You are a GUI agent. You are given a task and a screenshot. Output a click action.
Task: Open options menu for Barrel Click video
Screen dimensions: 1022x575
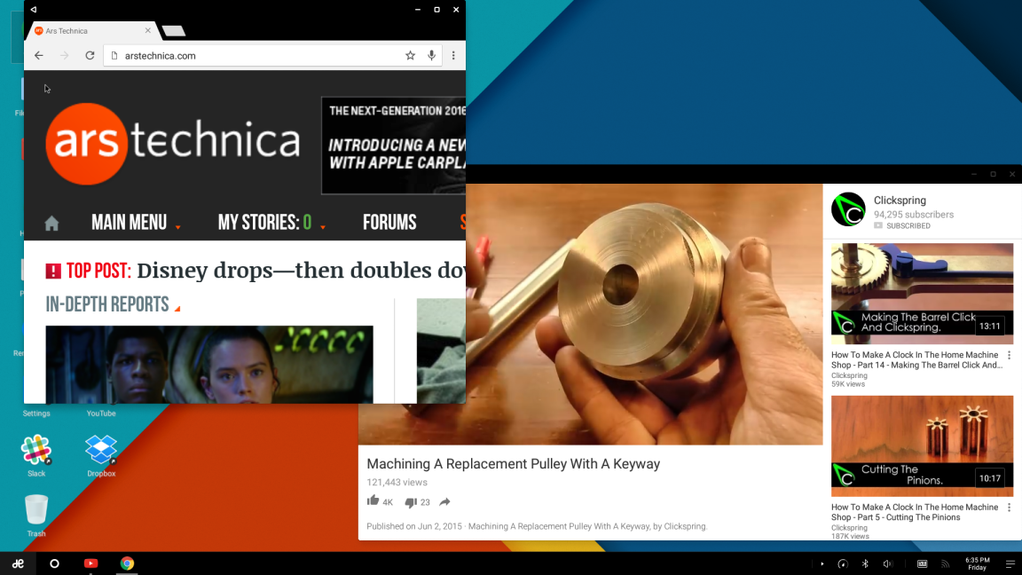coord(1008,355)
